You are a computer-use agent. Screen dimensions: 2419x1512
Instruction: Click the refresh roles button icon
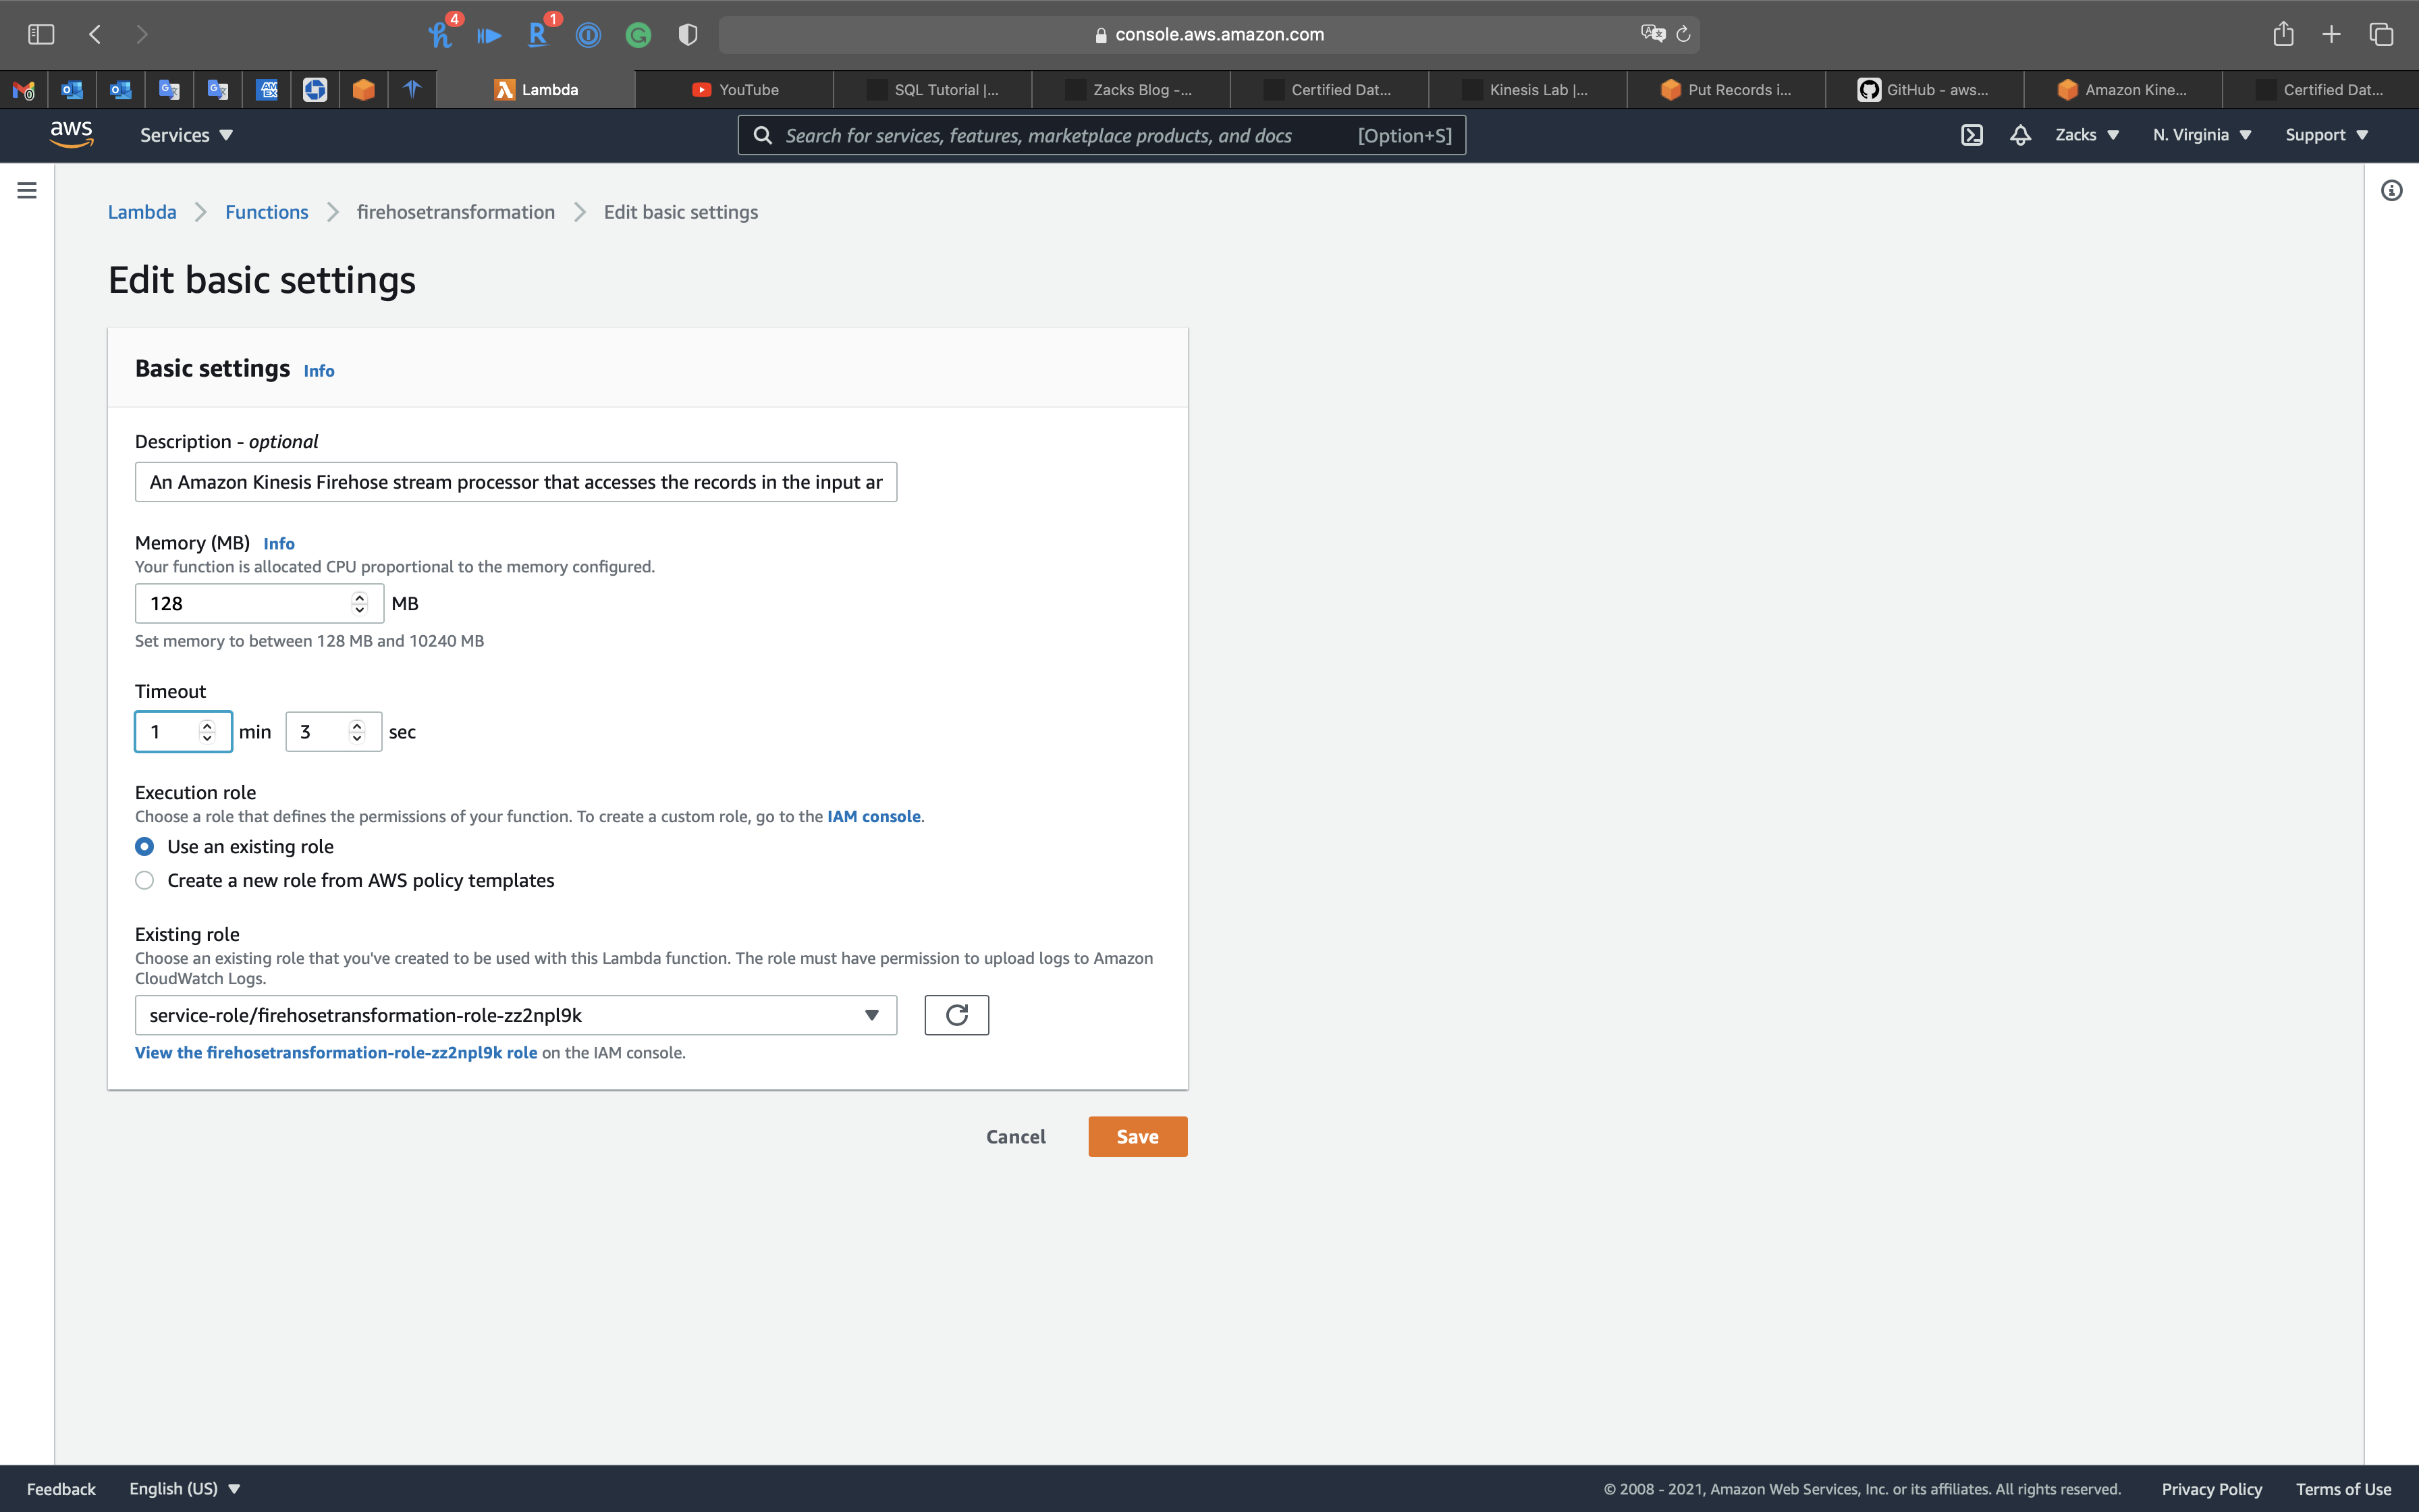point(956,1015)
